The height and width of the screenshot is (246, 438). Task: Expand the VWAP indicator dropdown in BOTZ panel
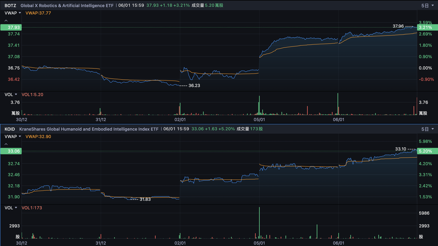(13, 13)
